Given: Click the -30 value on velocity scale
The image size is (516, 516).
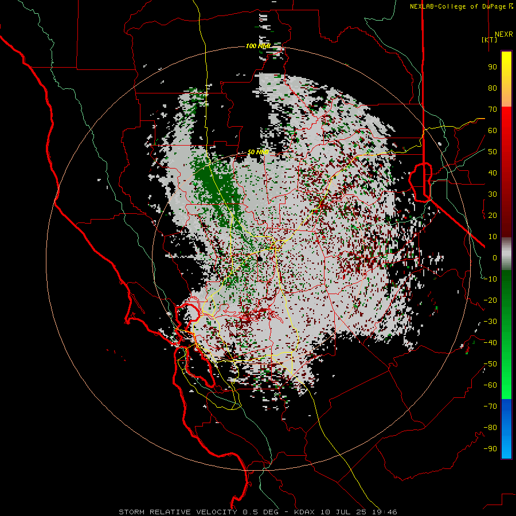Looking at the screenshot, I should pos(490,322).
